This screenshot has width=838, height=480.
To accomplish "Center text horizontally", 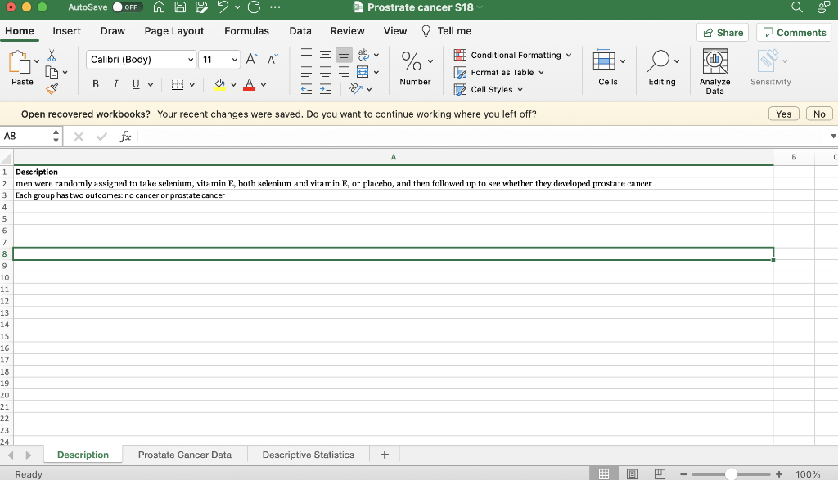I will pyautogui.click(x=325, y=71).
